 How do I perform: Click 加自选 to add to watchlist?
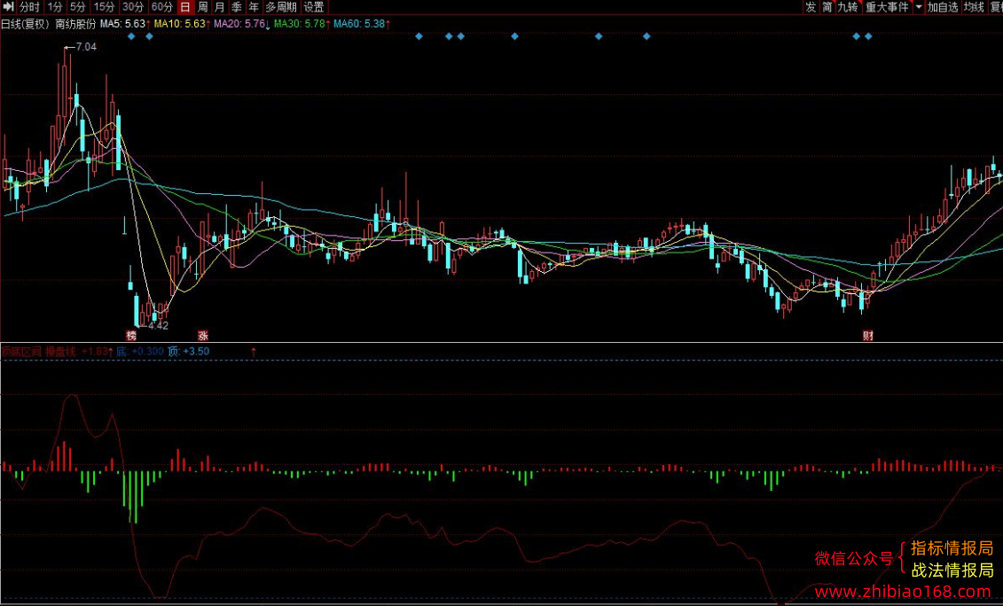point(943,7)
